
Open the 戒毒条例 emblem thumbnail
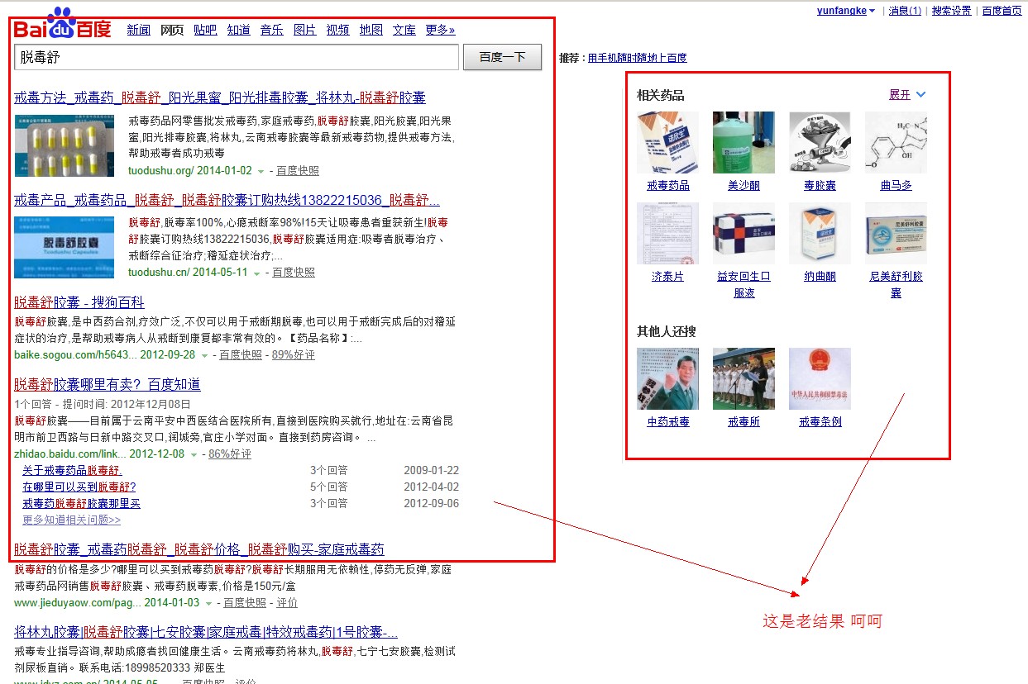(820, 378)
